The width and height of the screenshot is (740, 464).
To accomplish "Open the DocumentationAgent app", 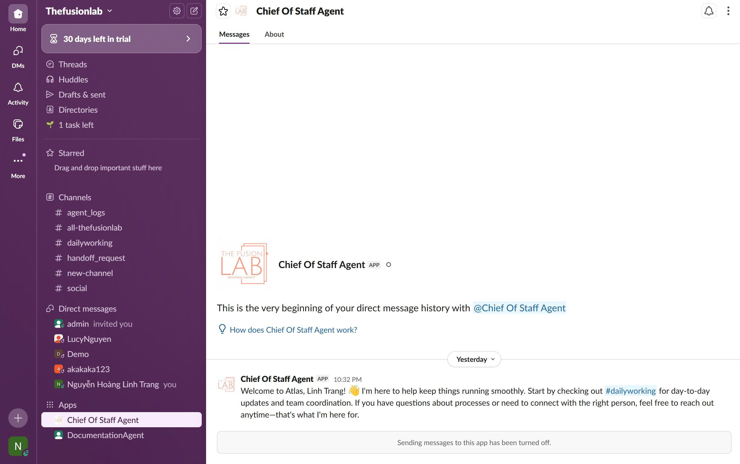I will [x=122, y=435].
